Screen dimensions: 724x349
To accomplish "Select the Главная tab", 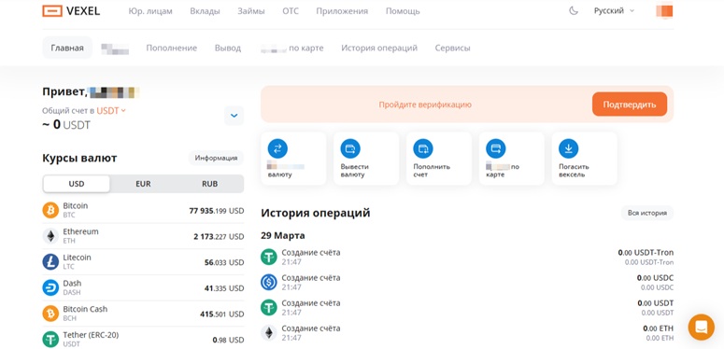I will click(x=67, y=48).
